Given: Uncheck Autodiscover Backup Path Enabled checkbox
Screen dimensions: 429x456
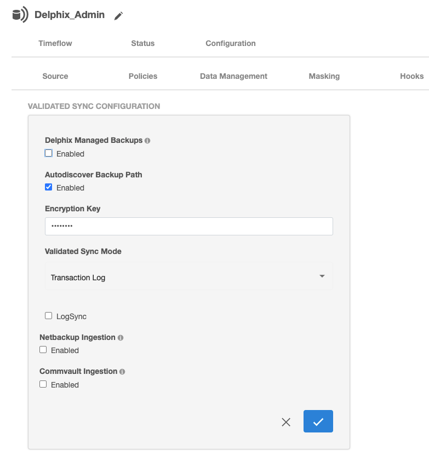Looking at the screenshot, I should click(x=49, y=187).
